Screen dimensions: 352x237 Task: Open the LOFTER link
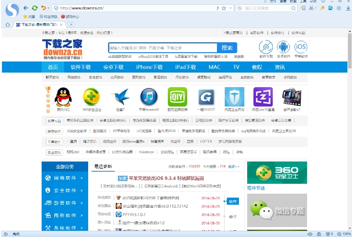tap(206, 141)
